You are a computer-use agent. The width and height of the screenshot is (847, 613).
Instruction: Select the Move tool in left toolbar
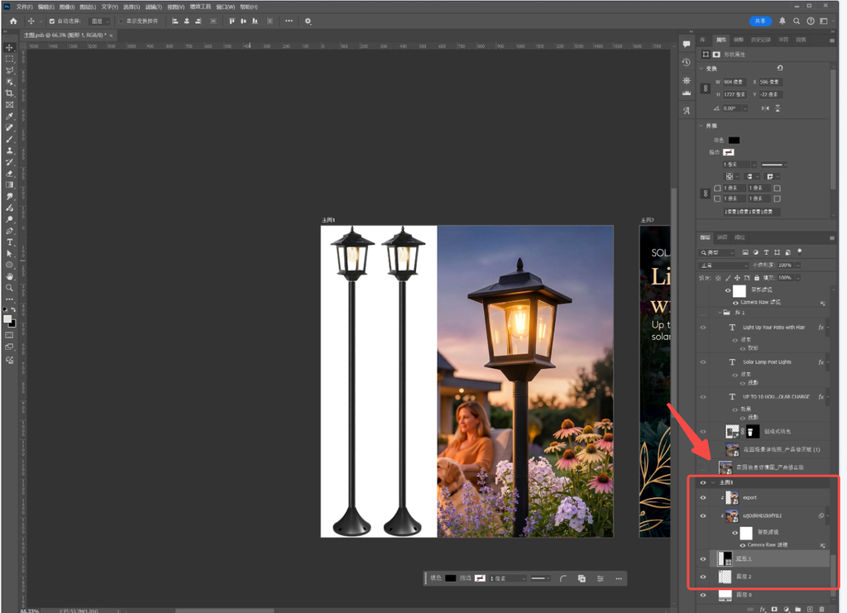9,47
